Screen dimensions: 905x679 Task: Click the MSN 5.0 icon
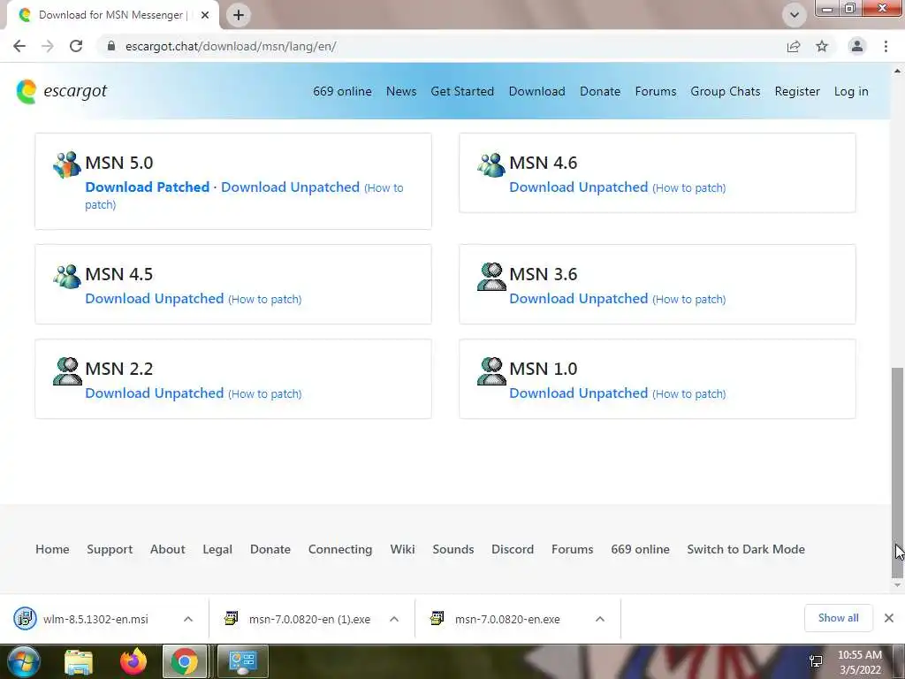[x=67, y=164]
